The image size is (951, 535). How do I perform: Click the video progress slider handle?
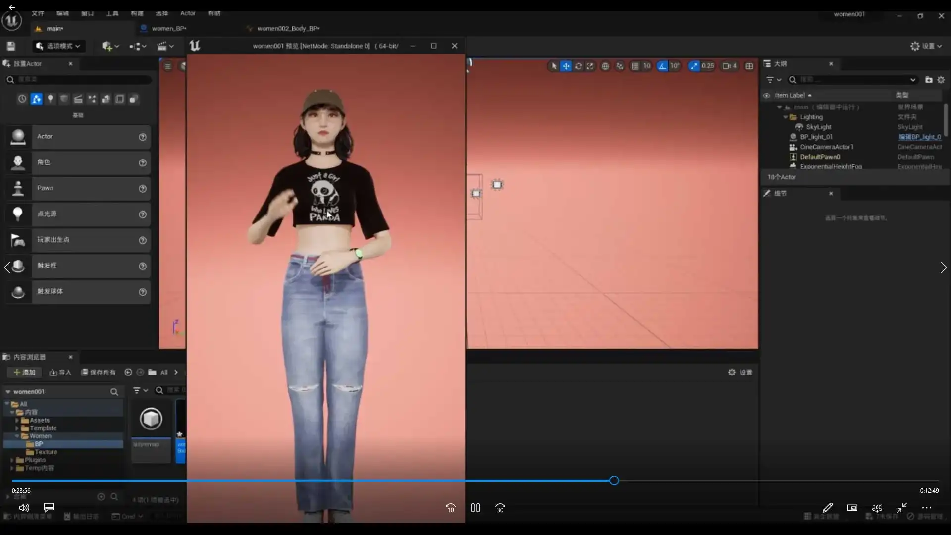pos(614,481)
